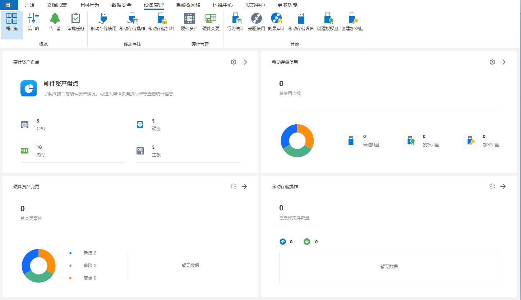Switch to the 数据安全 tab
521x300 pixels.
point(121,5)
